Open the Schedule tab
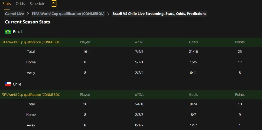Screen dimensions: 262x130 click(37, 4)
